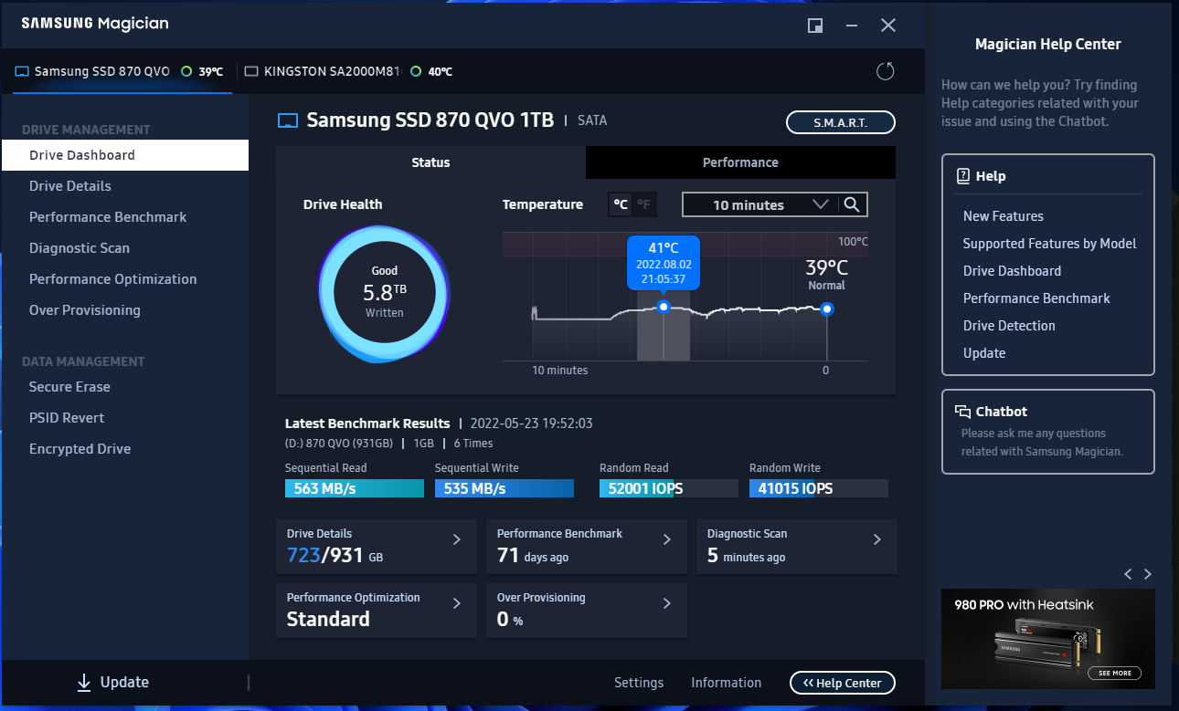Click the refresh drives icon

coord(885,71)
